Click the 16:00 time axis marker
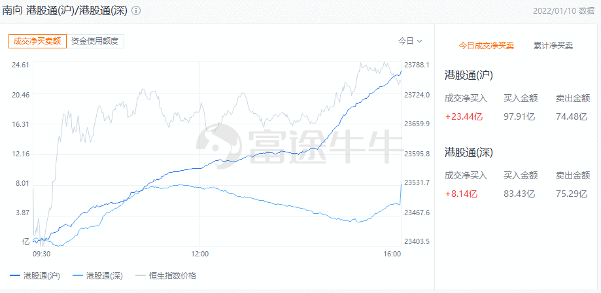The width and height of the screenshot is (601, 293). point(392,253)
